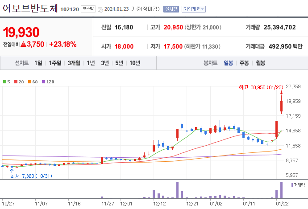Click the stock code 102120

pos(70,9)
